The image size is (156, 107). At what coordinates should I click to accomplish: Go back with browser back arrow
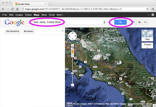(x=3, y=9)
